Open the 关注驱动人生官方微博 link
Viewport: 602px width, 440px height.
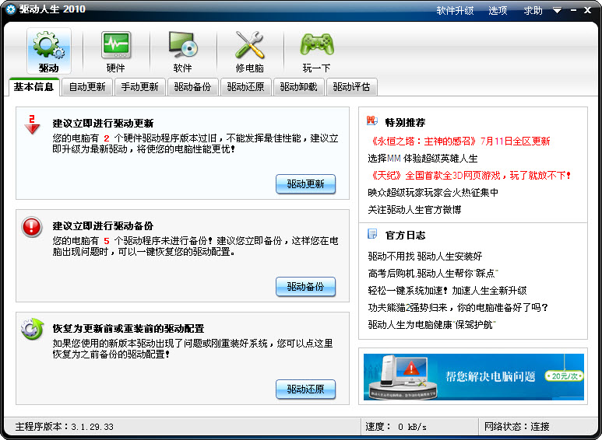pyautogui.click(x=414, y=209)
